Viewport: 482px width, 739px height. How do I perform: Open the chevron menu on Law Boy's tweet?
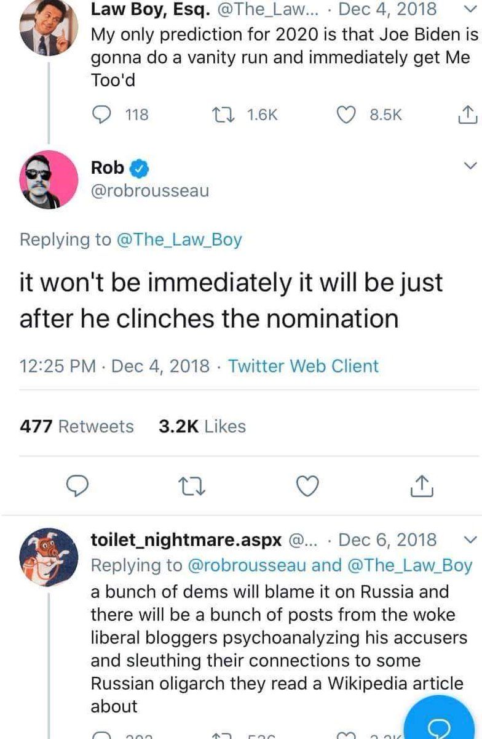[x=469, y=9]
